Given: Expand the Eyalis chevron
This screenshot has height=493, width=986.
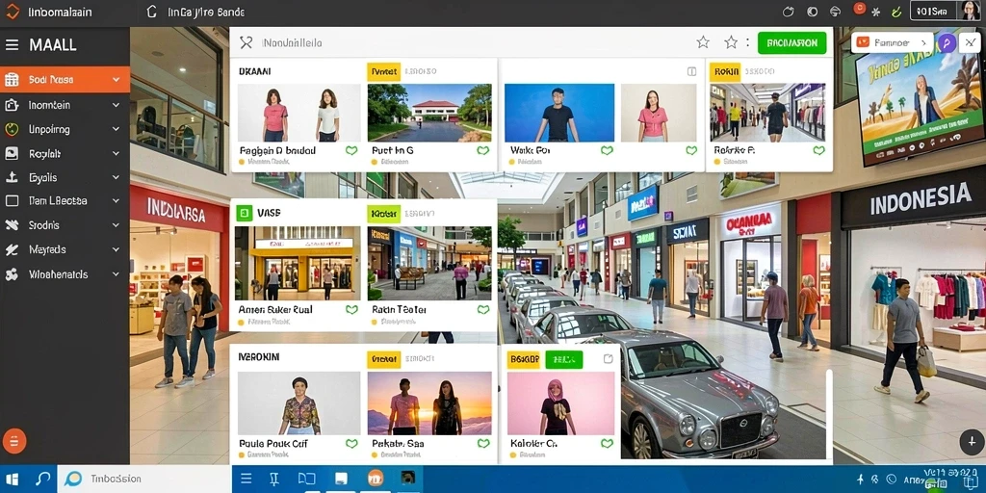Looking at the screenshot, I should click(116, 177).
